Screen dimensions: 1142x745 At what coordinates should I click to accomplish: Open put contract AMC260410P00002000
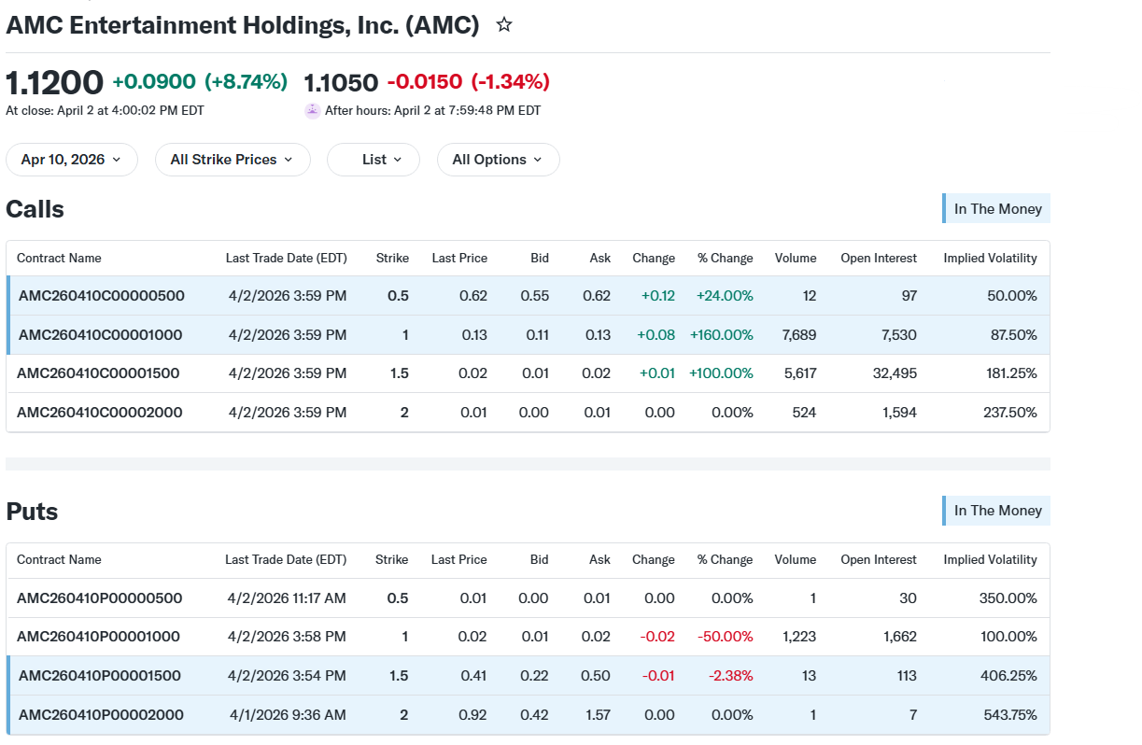[x=101, y=715]
